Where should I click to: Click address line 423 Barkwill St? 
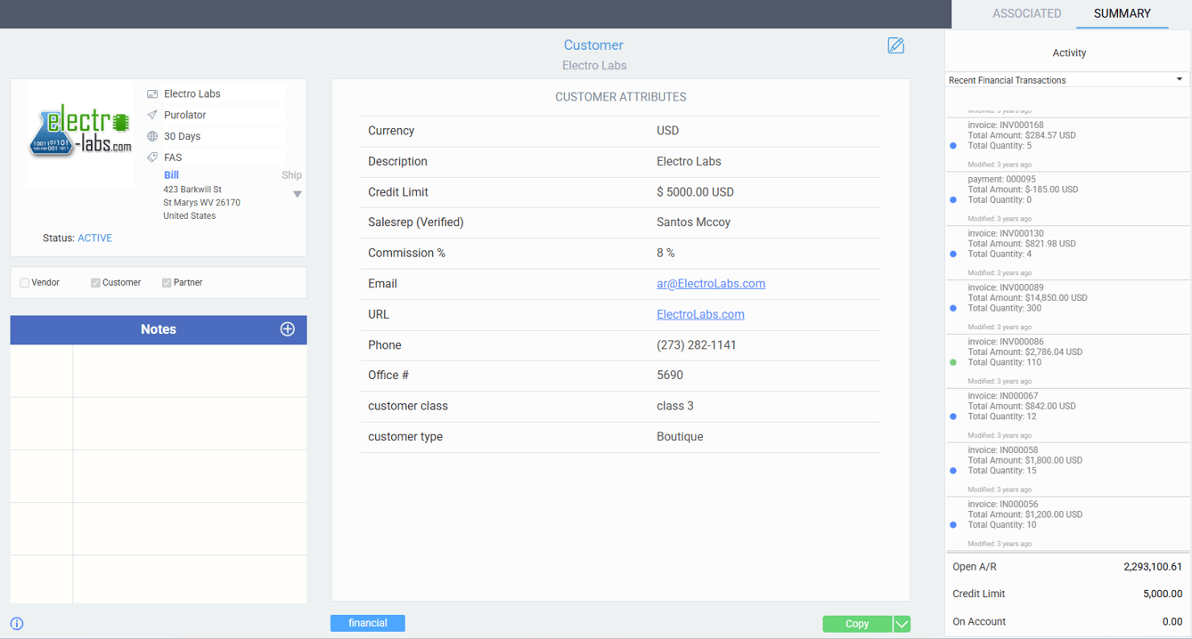pos(192,190)
